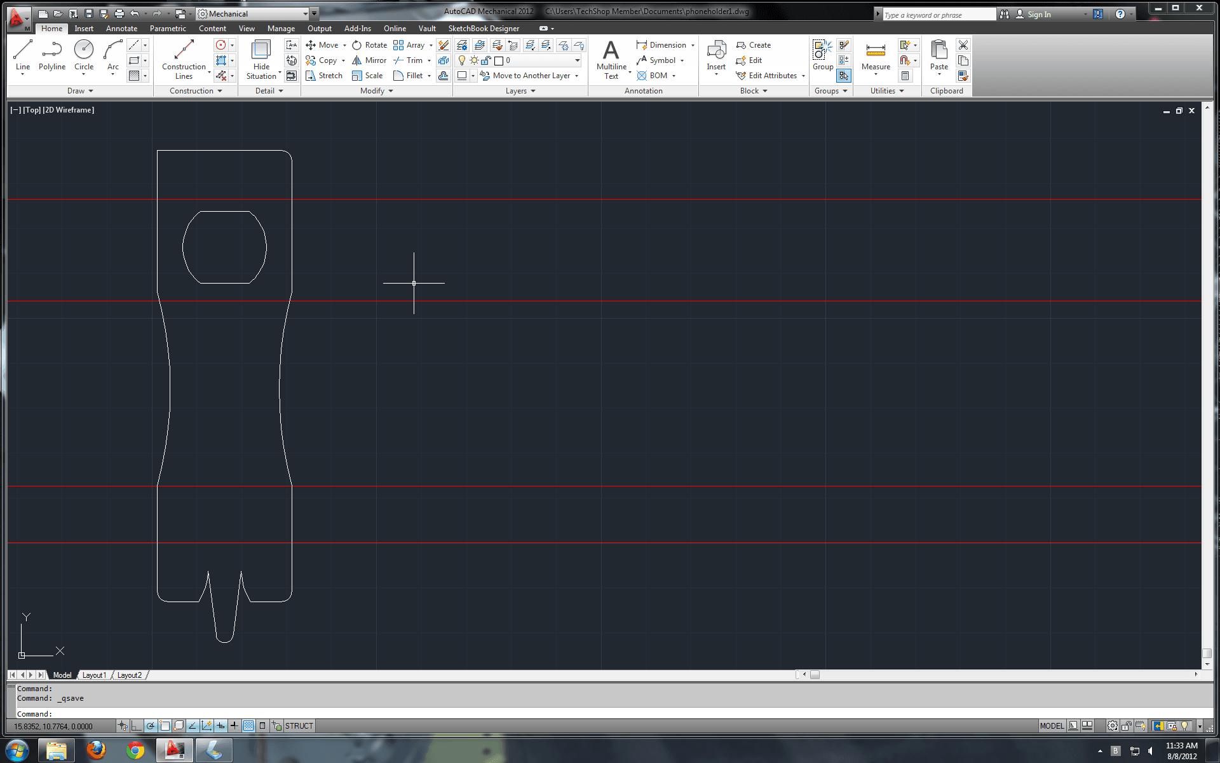Image resolution: width=1220 pixels, height=763 pixels.
Task: Click the layer color swatch
Action: (x=500, y=60)
